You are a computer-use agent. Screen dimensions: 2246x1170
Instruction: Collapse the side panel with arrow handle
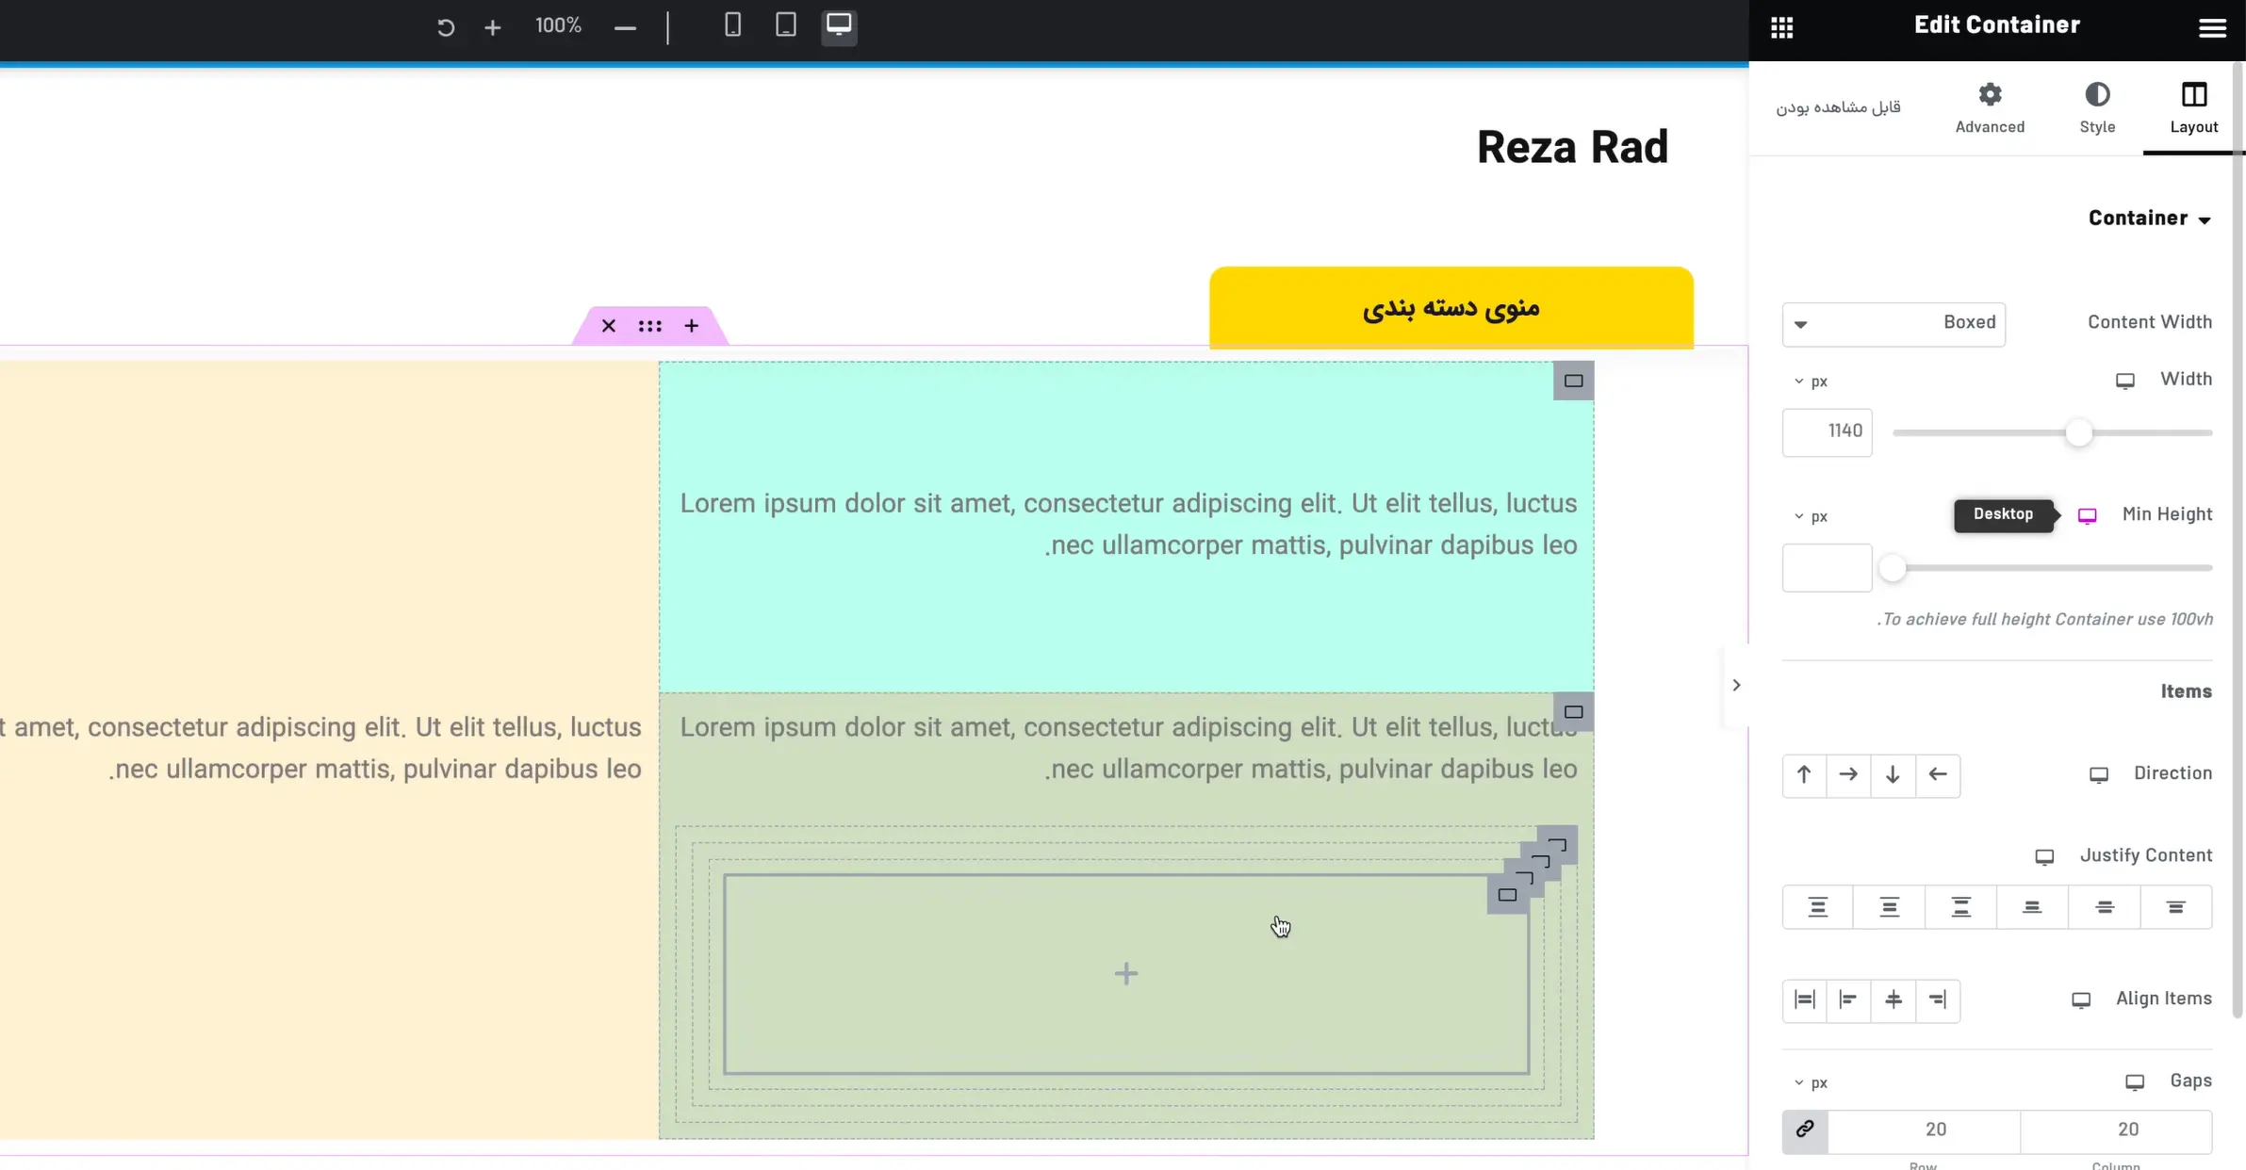pos(1735,685)
